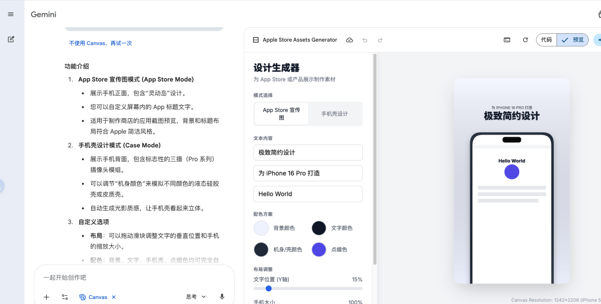Open the console terminal icon

[507, 40]
